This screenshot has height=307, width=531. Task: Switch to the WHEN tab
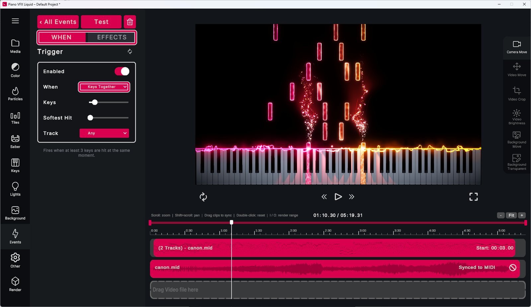pyautogui.click(x=62, y=37)
